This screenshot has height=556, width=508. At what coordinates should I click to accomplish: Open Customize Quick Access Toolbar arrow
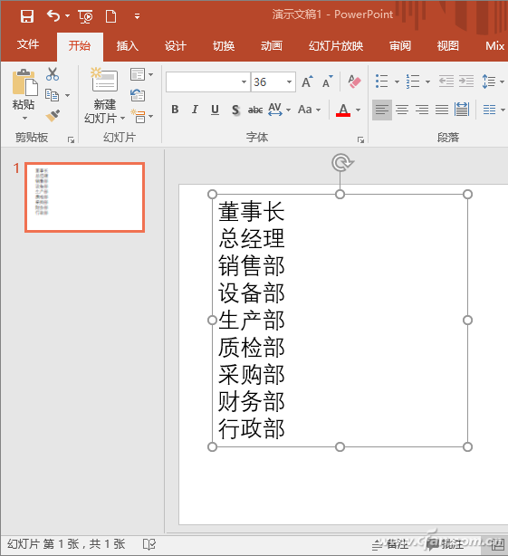pos(137,16)
